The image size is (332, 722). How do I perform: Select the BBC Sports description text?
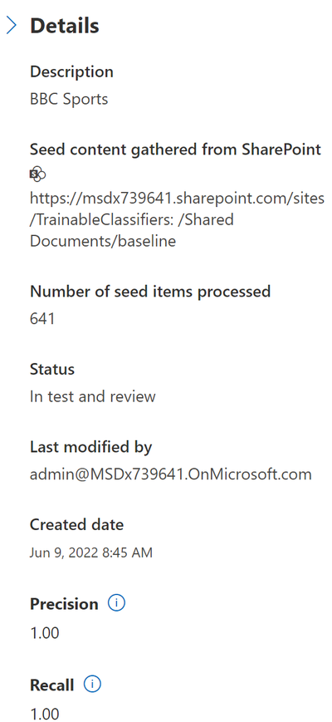coord(69,99)
